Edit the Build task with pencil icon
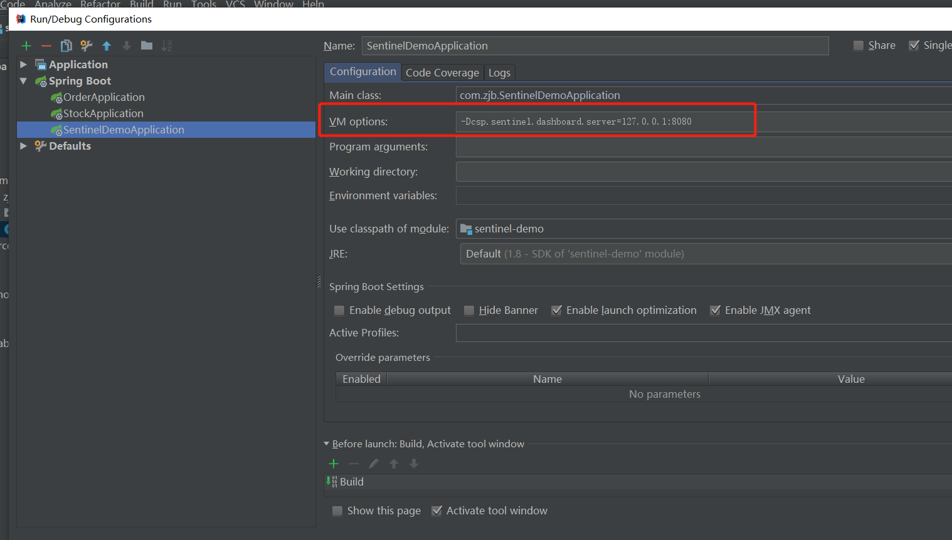The width and height of the screenshot is (952, 540). coord(373,464)
